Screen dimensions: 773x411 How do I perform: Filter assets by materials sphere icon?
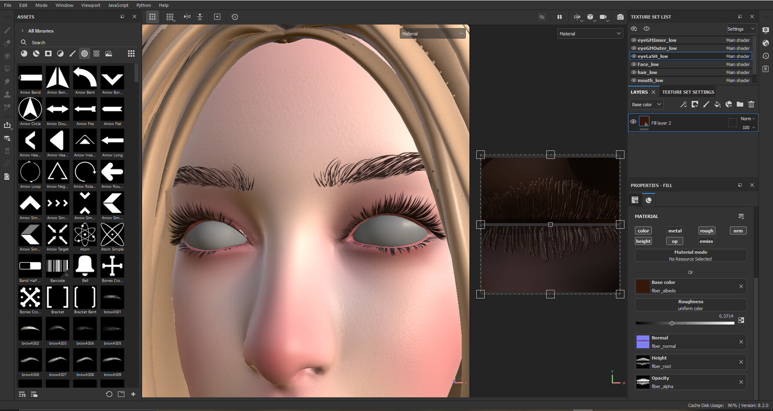pos(24,54)
